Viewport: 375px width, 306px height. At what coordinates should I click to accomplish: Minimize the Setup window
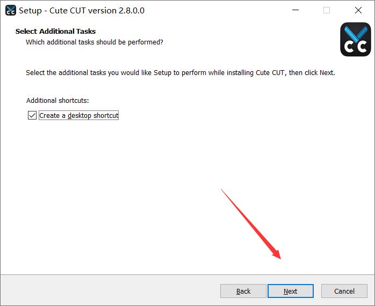[x=295, y=10]
